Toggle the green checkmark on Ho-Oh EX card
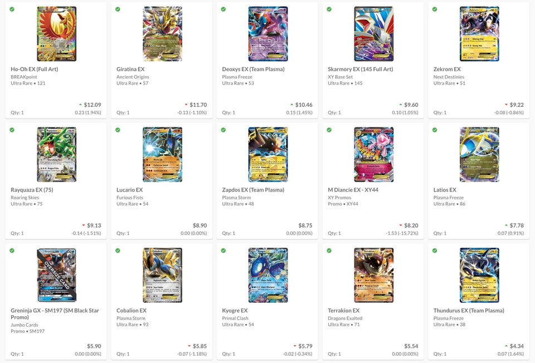The height and width of the screenshot is (363, 535). 12,9
